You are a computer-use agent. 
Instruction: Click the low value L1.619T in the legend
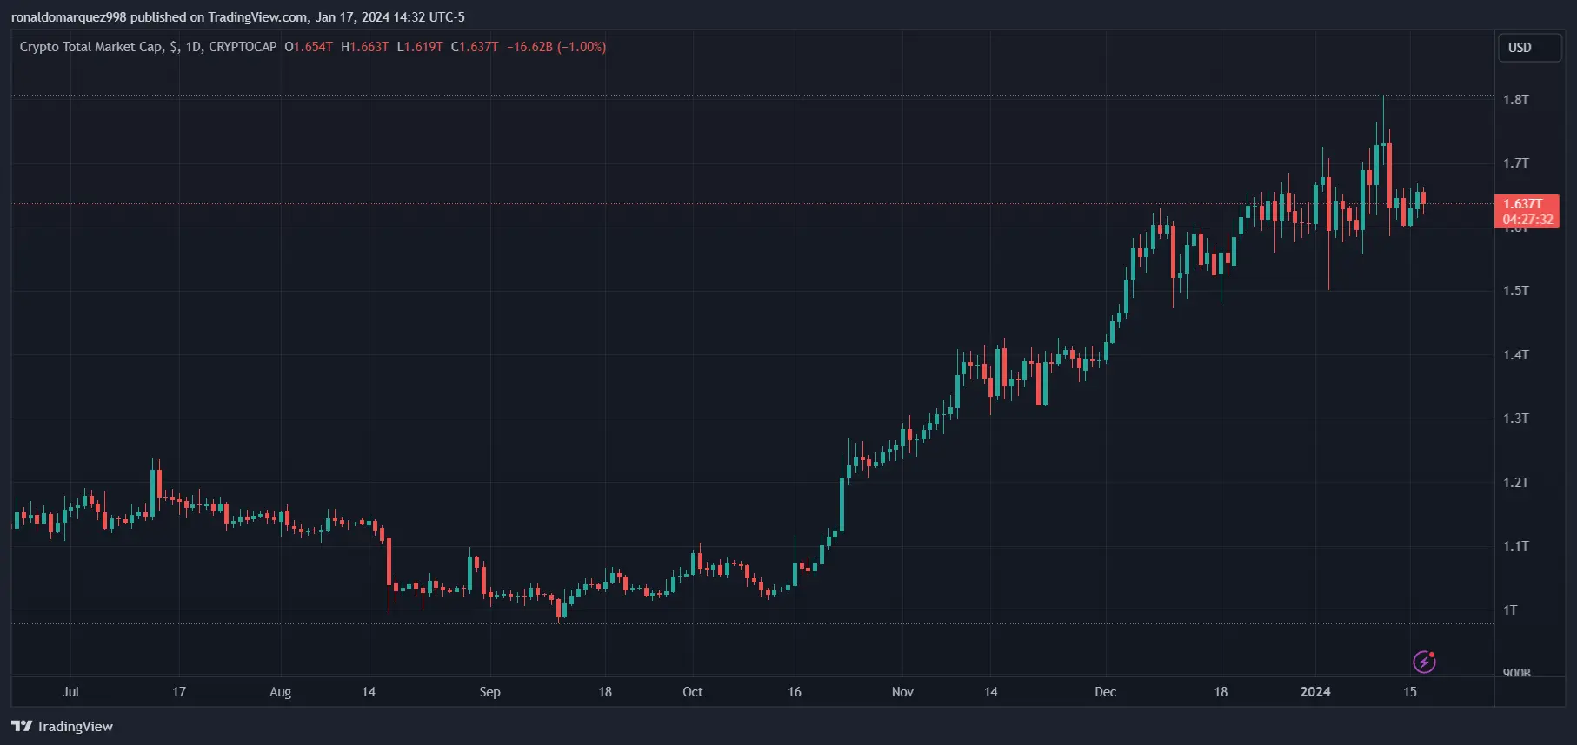pos(420,47)
